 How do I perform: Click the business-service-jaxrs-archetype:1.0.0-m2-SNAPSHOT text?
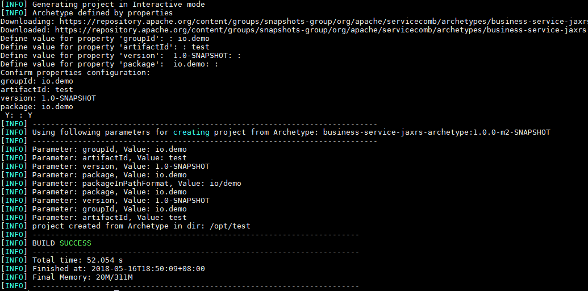[x=436, y=132]
